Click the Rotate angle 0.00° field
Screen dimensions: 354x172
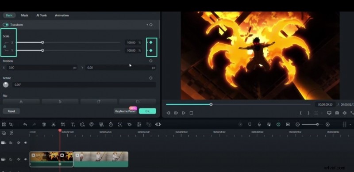(x=84, y=84)
